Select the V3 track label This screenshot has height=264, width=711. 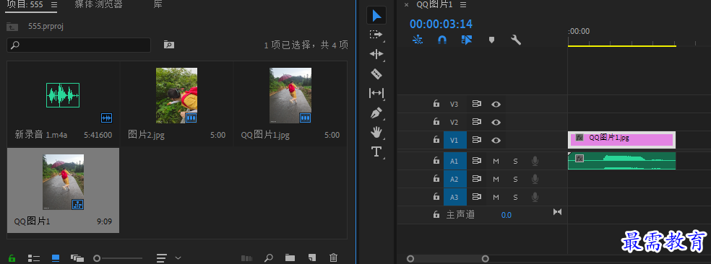tap(454, 104)
